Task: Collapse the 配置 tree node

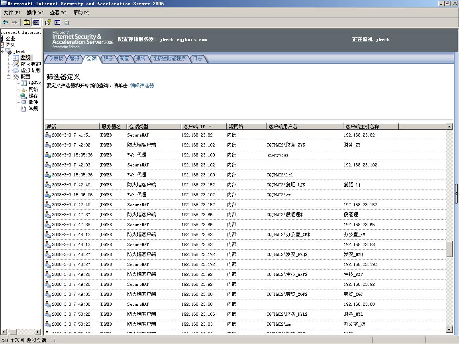Action: point(8,76)
